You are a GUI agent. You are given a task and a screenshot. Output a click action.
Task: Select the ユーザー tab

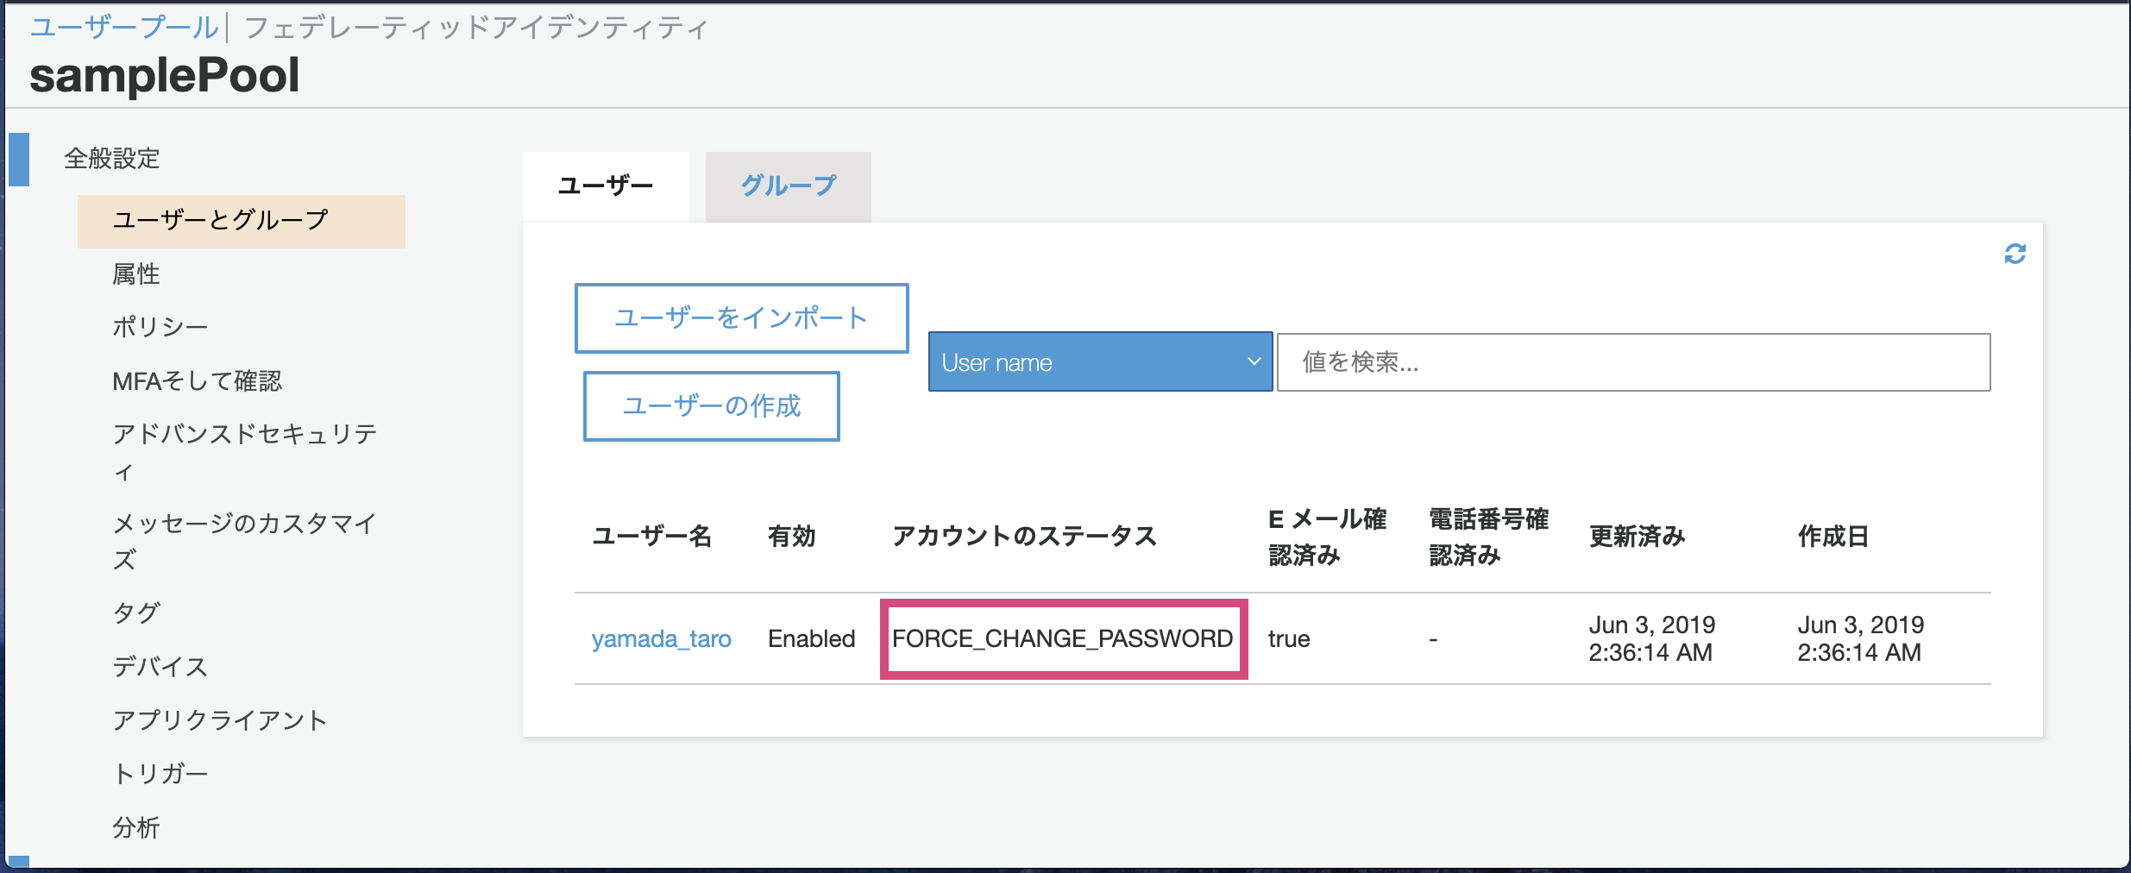606,185
